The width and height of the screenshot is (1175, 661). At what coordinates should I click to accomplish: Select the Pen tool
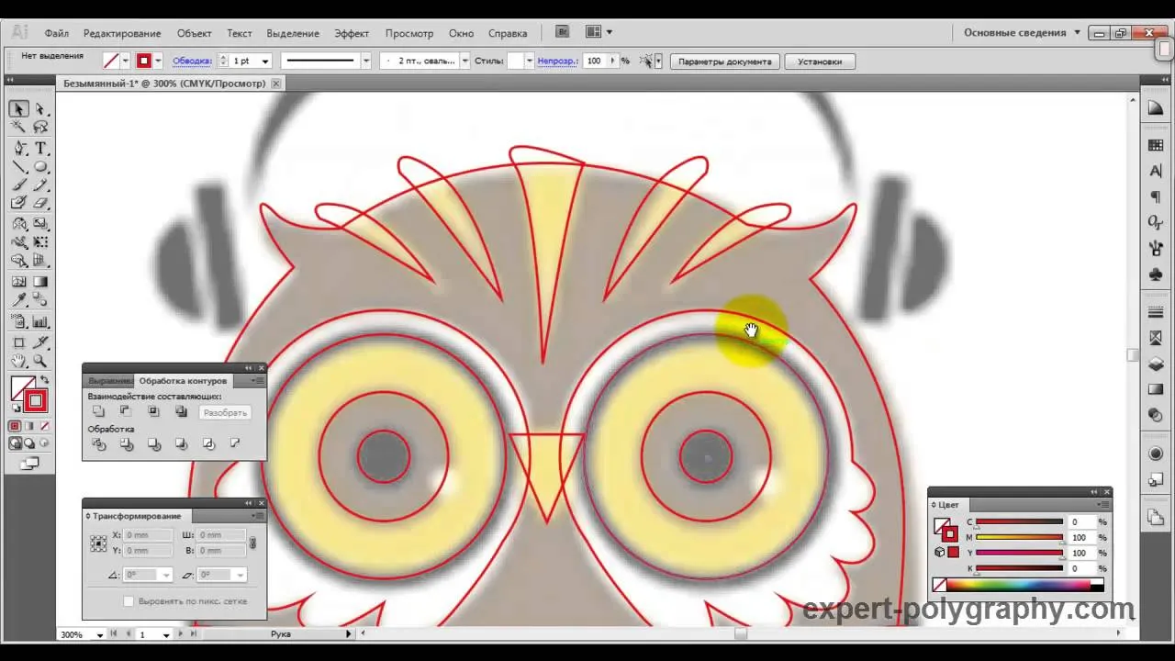[x=18, y=148]
